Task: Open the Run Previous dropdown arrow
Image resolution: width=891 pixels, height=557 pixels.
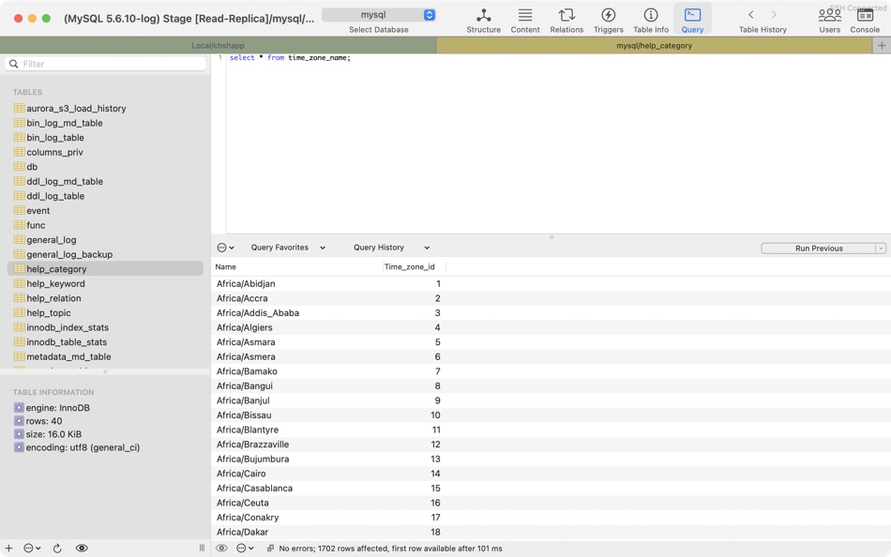Action: [880, 248]
